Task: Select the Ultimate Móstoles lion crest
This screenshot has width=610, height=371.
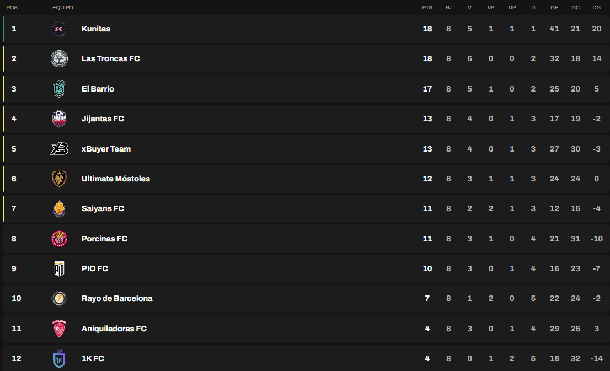Action: tap(59, 179)
